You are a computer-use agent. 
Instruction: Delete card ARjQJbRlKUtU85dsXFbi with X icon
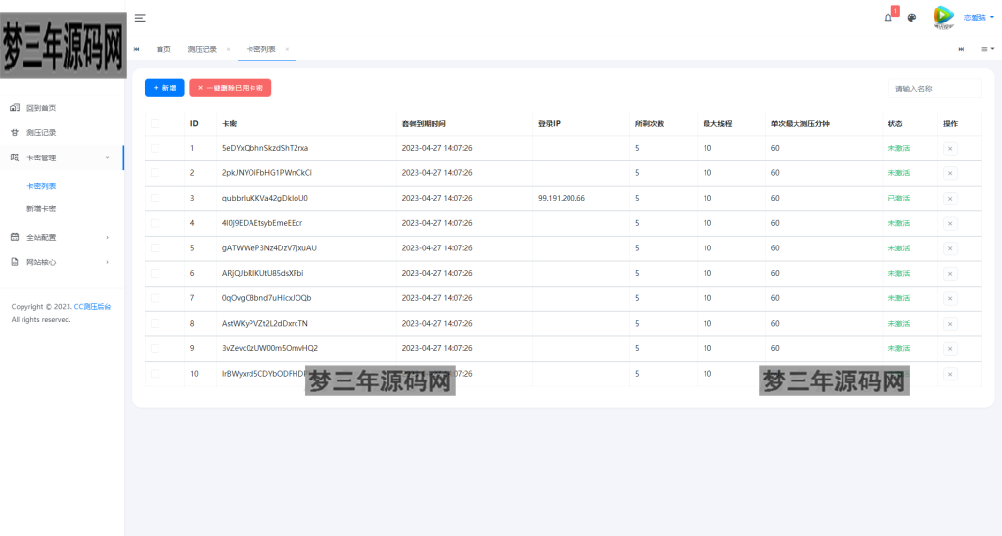[950, 274]
